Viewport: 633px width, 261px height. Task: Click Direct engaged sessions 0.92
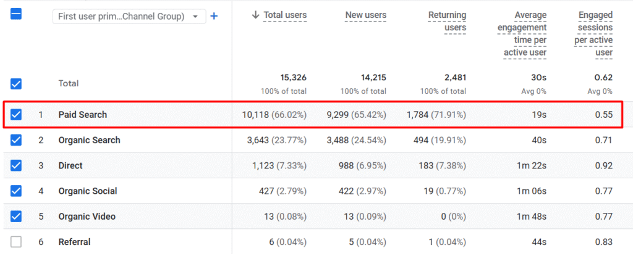coord(604,165)
